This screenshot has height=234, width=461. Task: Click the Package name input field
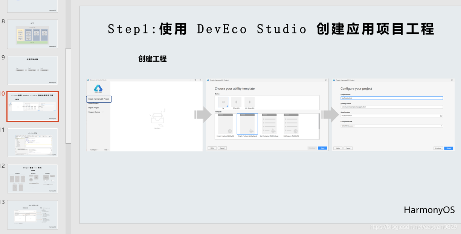(x=392, y=107)
